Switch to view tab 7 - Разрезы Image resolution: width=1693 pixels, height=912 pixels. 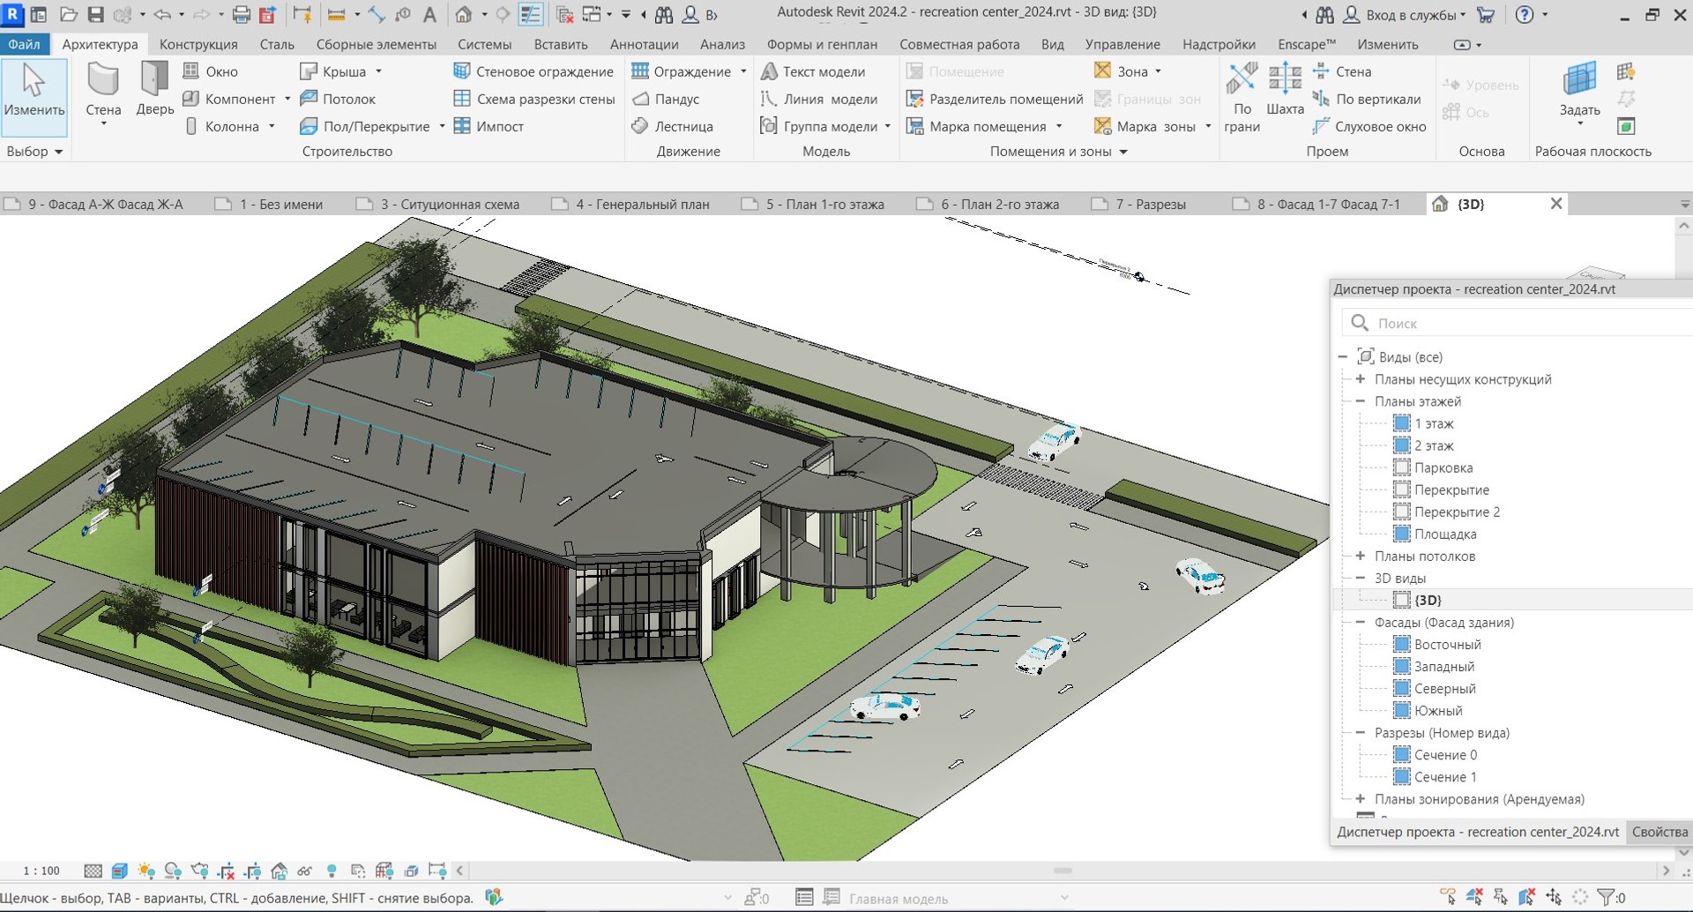point(1151,205)
